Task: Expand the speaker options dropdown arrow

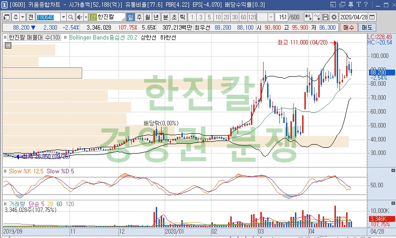Action: [x=86, y=17]
